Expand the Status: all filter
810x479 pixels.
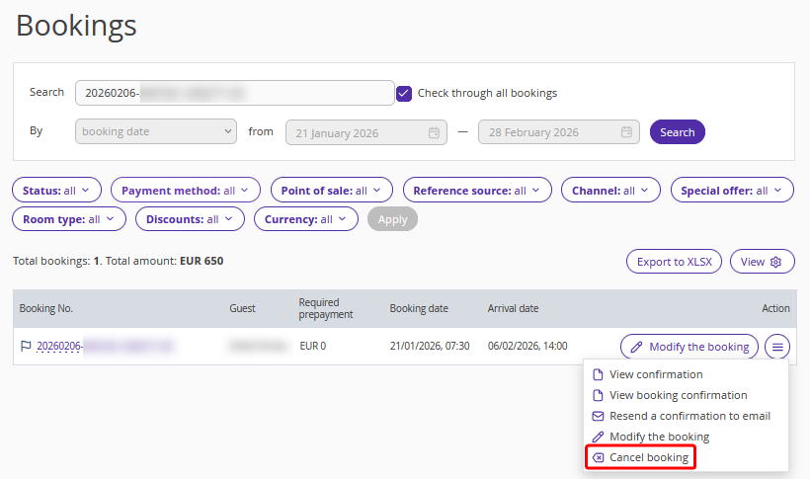[57, 191]
